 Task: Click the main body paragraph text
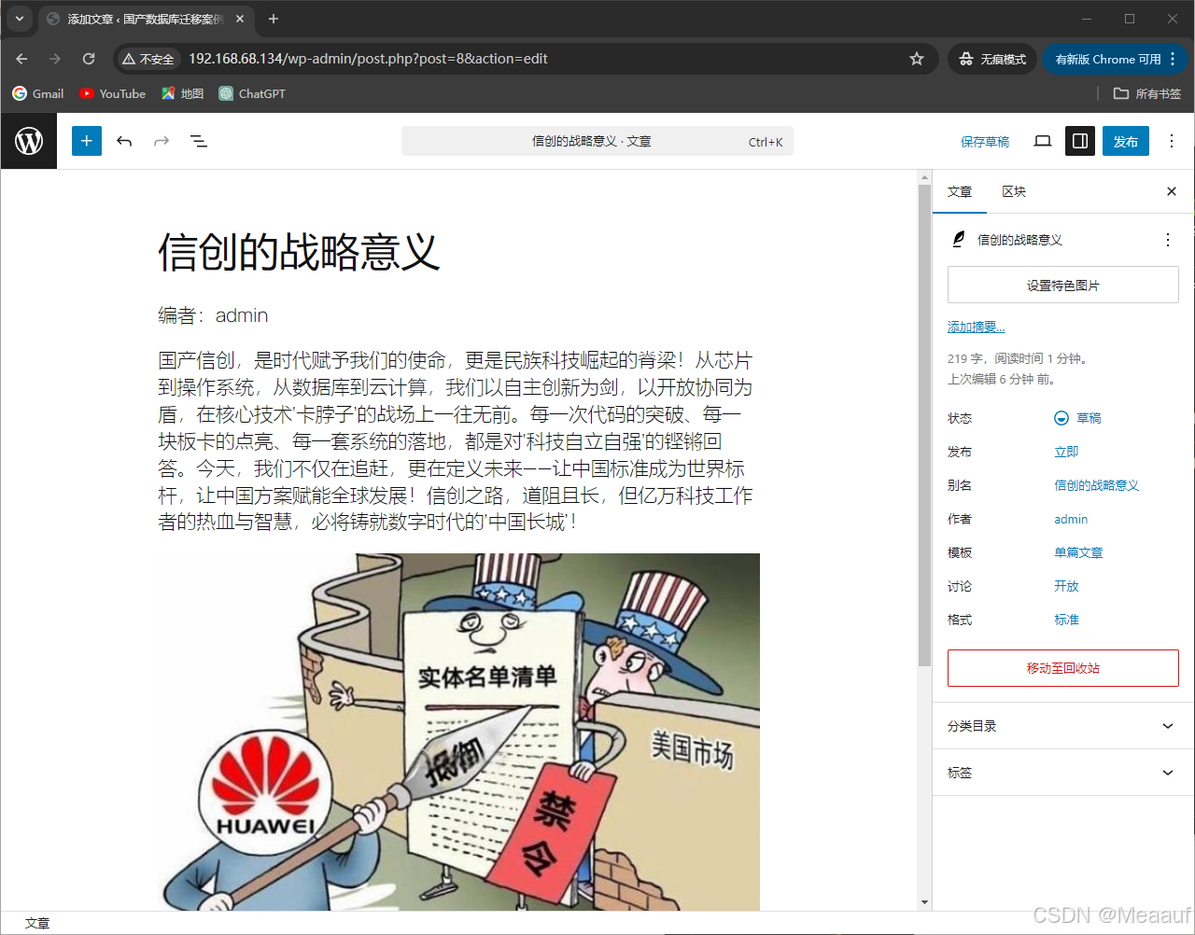[456, 441]
